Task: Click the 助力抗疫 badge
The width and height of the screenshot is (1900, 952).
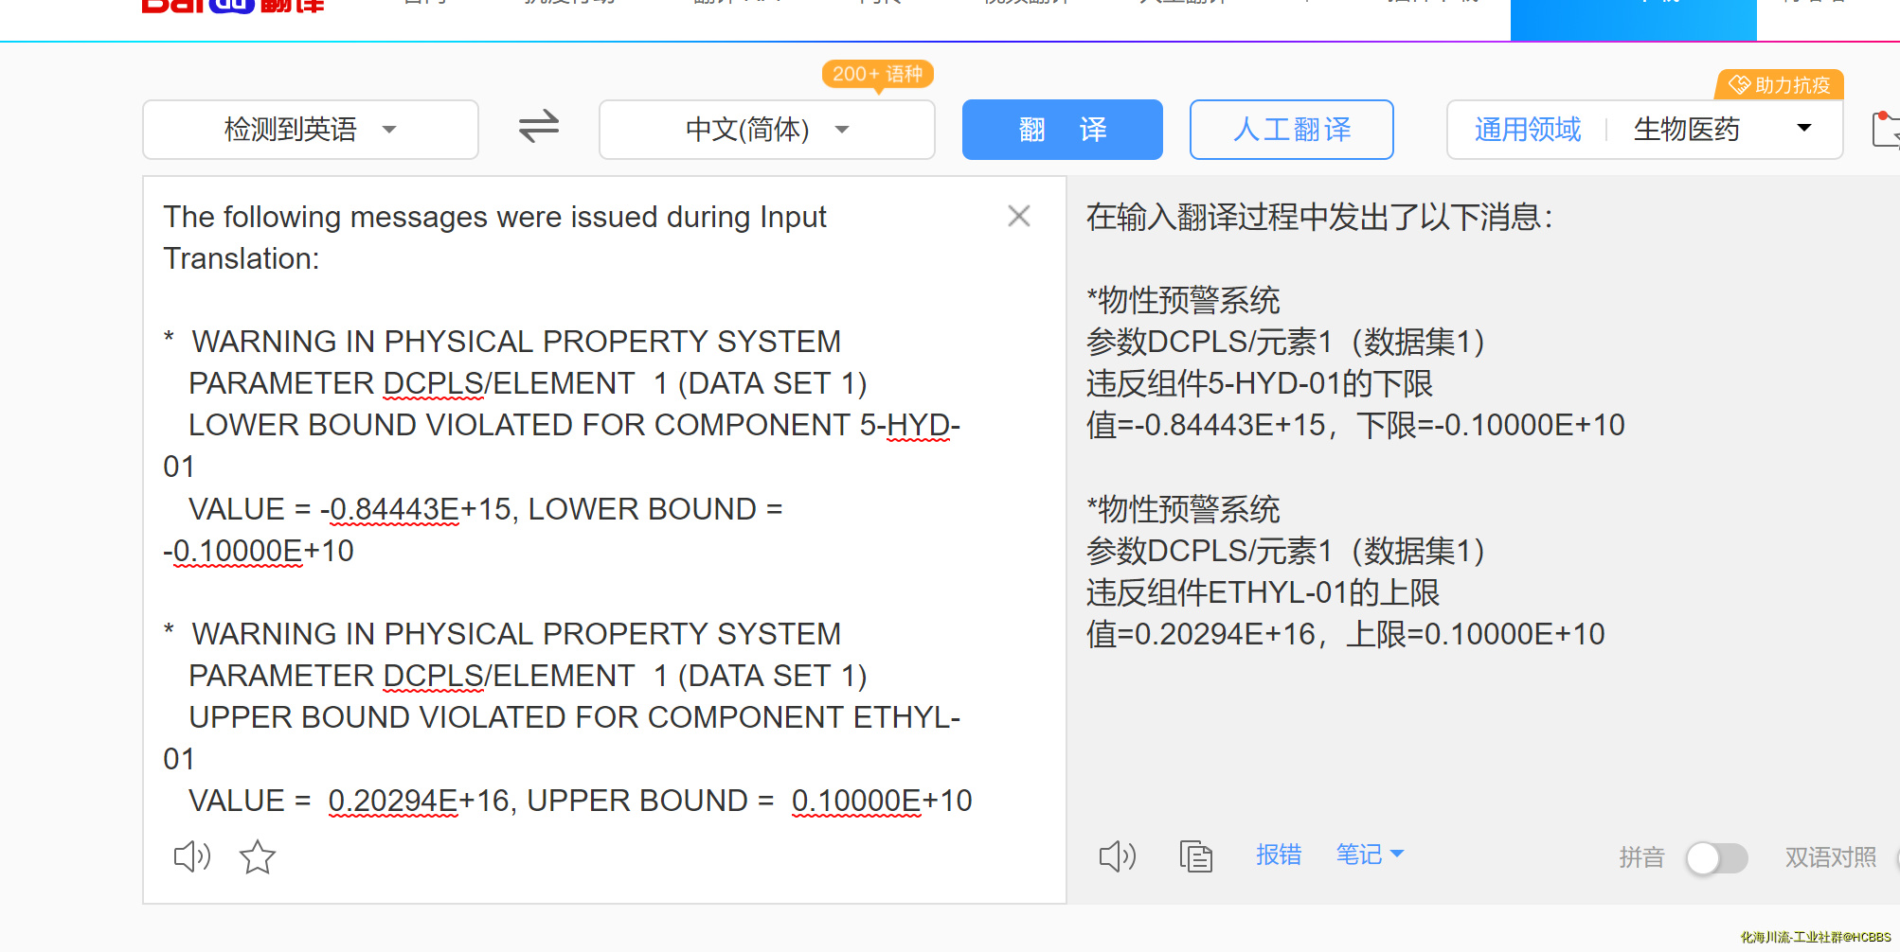Action: click(x=1780, y=85)
